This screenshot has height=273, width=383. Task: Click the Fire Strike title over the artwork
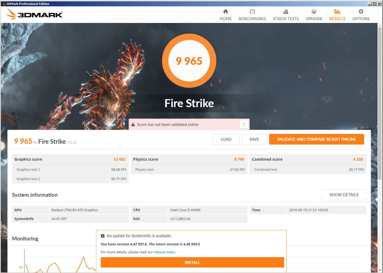click(189, 103)
